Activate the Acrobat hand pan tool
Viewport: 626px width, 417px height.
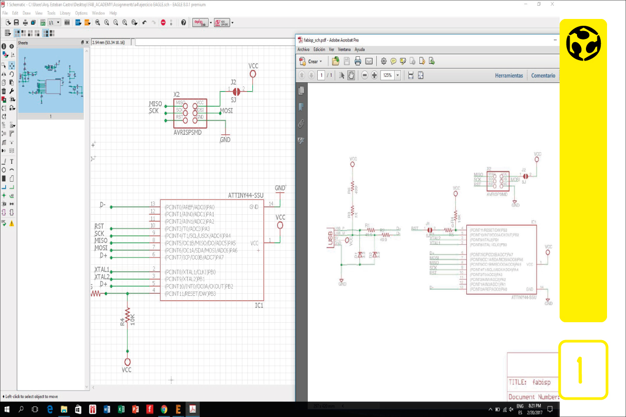[x=350, y=75]
